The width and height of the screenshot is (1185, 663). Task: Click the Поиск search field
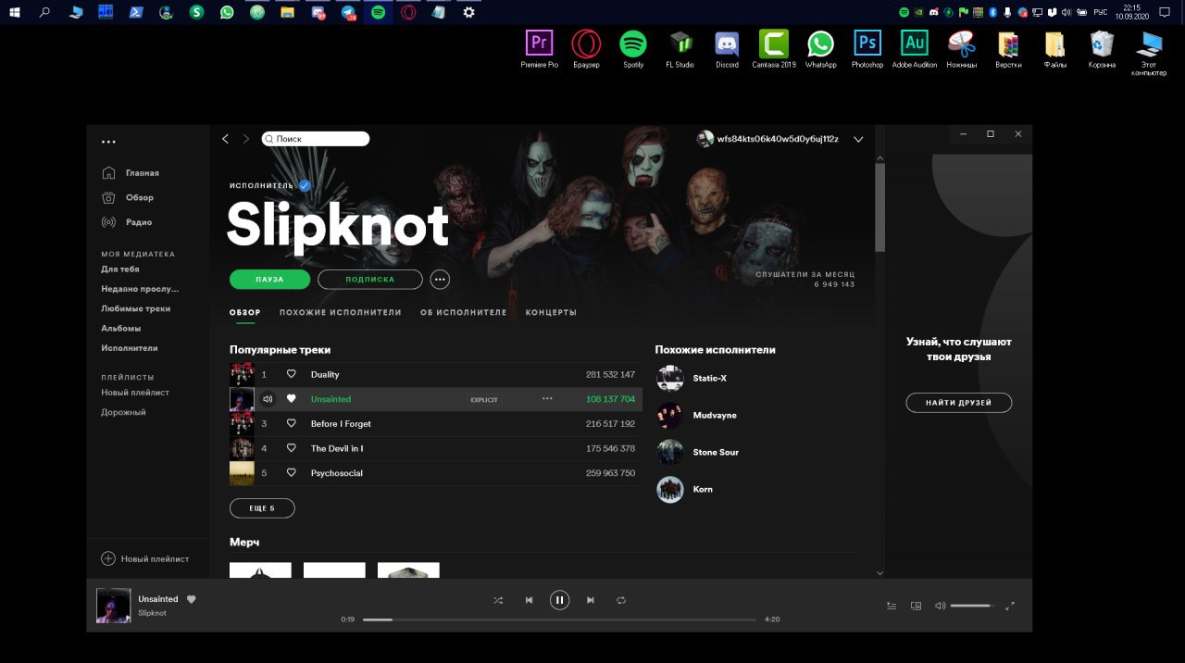point(316,139)
